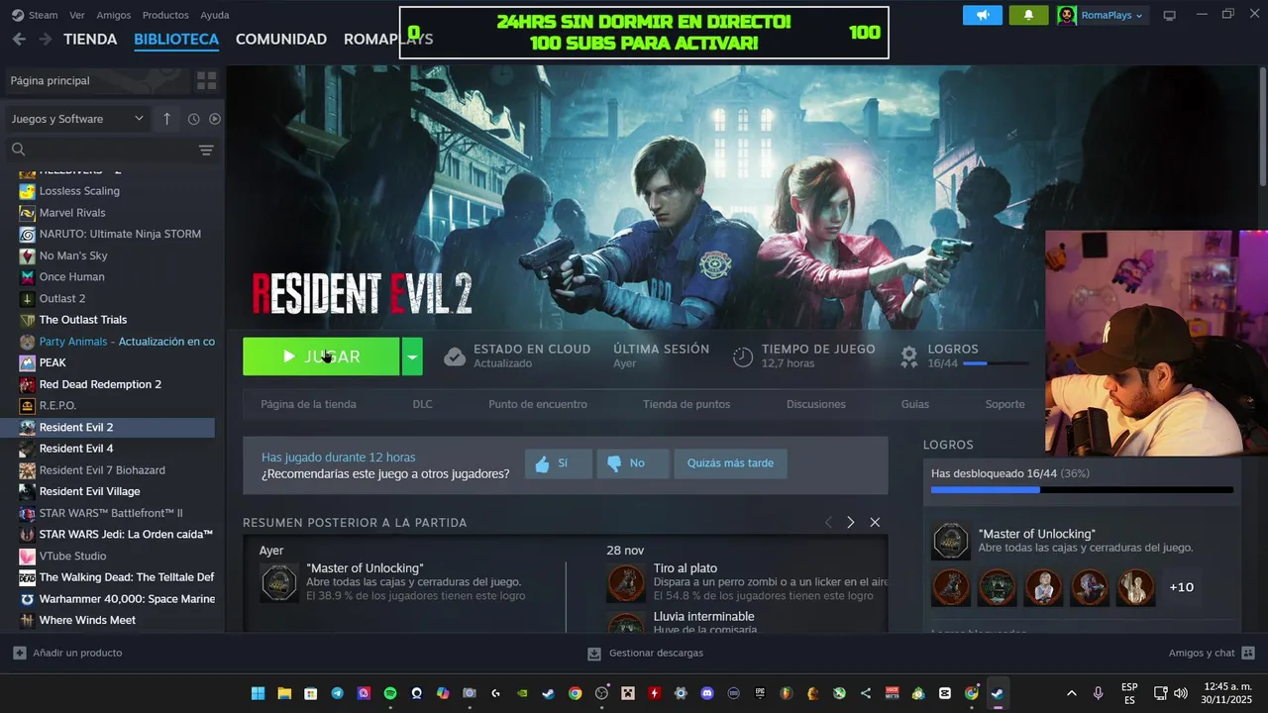Select The Outlast Trials in library
1268x713 pixels.
click(x=83, y=320)
